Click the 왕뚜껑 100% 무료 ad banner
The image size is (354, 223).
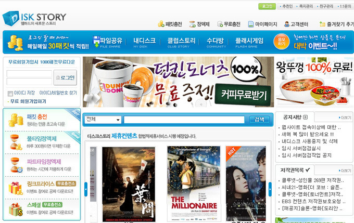pyautogui.click(x=314, y=82)
